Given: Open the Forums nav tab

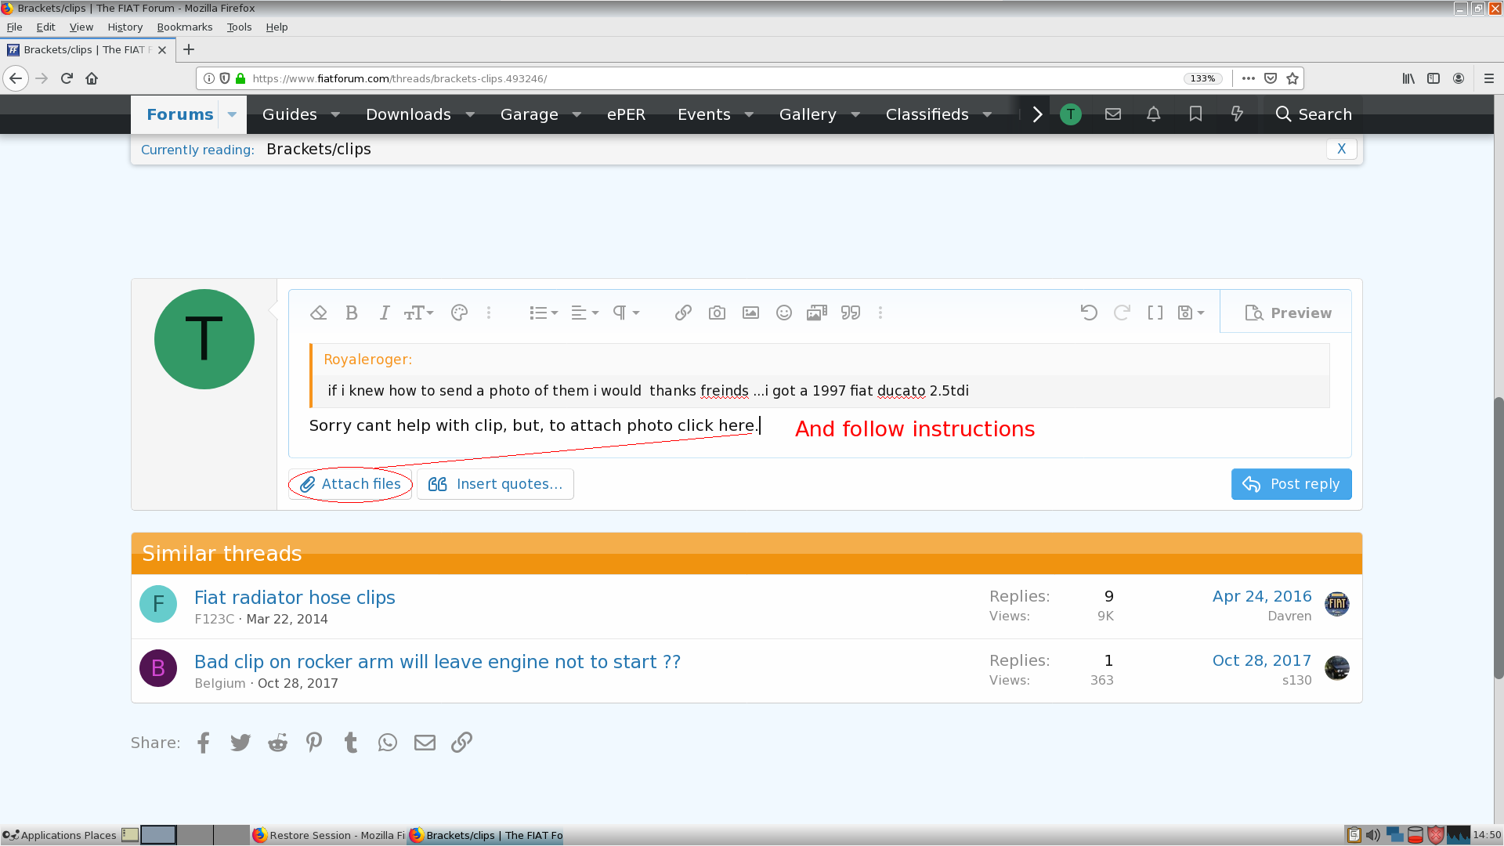Looking at the screenshot, I should (x=179, y=114).
